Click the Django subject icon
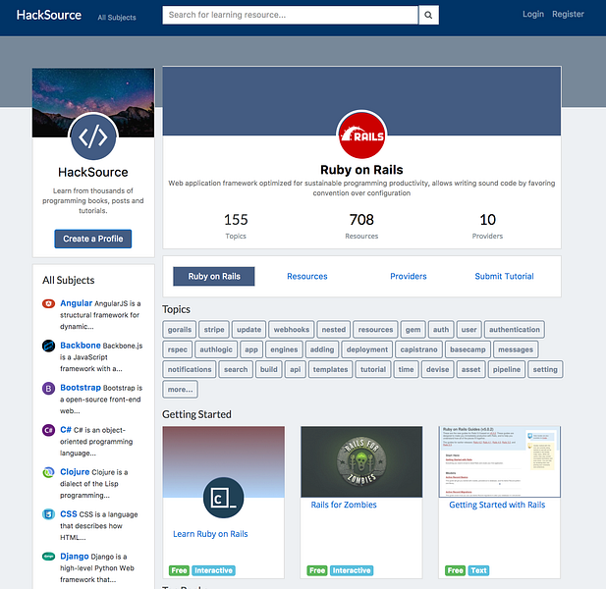The height and width of the screenshot is (589, 606). click(x=48, y=557)
